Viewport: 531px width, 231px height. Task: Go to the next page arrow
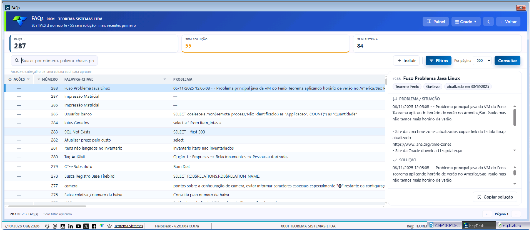coord(516,214)
